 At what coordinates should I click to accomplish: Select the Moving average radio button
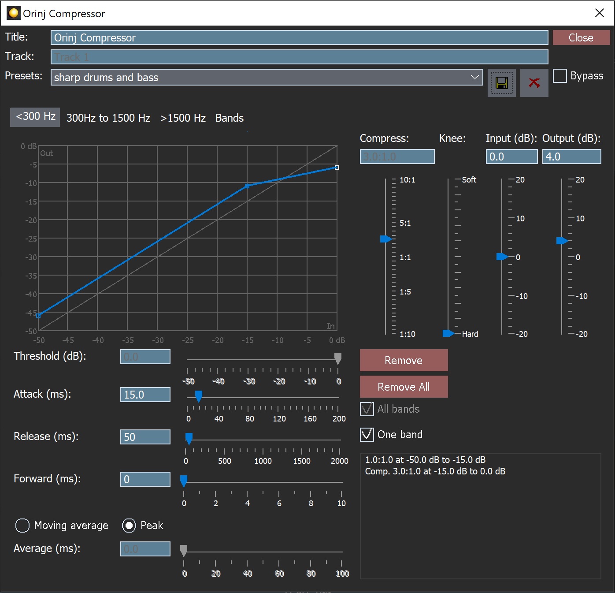click(x=22, y=526)
